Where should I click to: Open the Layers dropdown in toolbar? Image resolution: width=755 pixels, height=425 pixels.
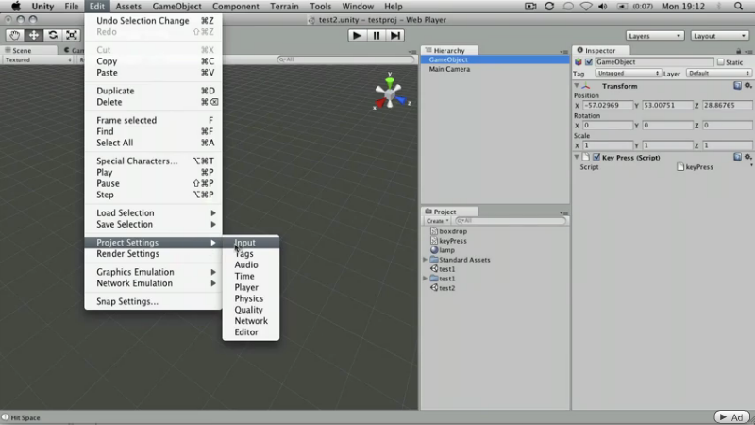tap(654, 36)
